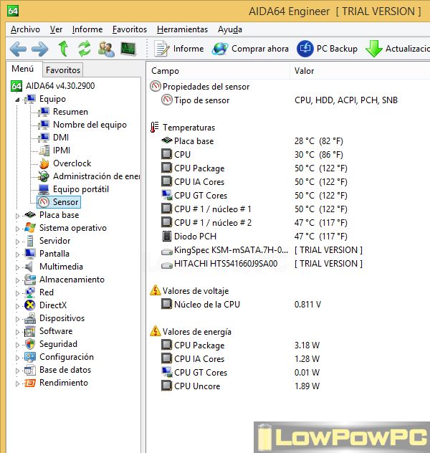Open the Ver menu

click(56, 29)
